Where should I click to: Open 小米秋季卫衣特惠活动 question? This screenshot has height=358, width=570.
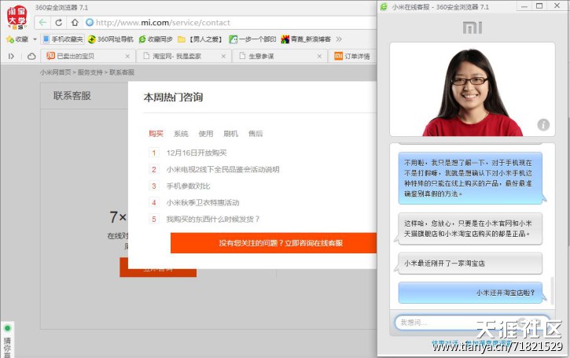(x=203, y=203)
